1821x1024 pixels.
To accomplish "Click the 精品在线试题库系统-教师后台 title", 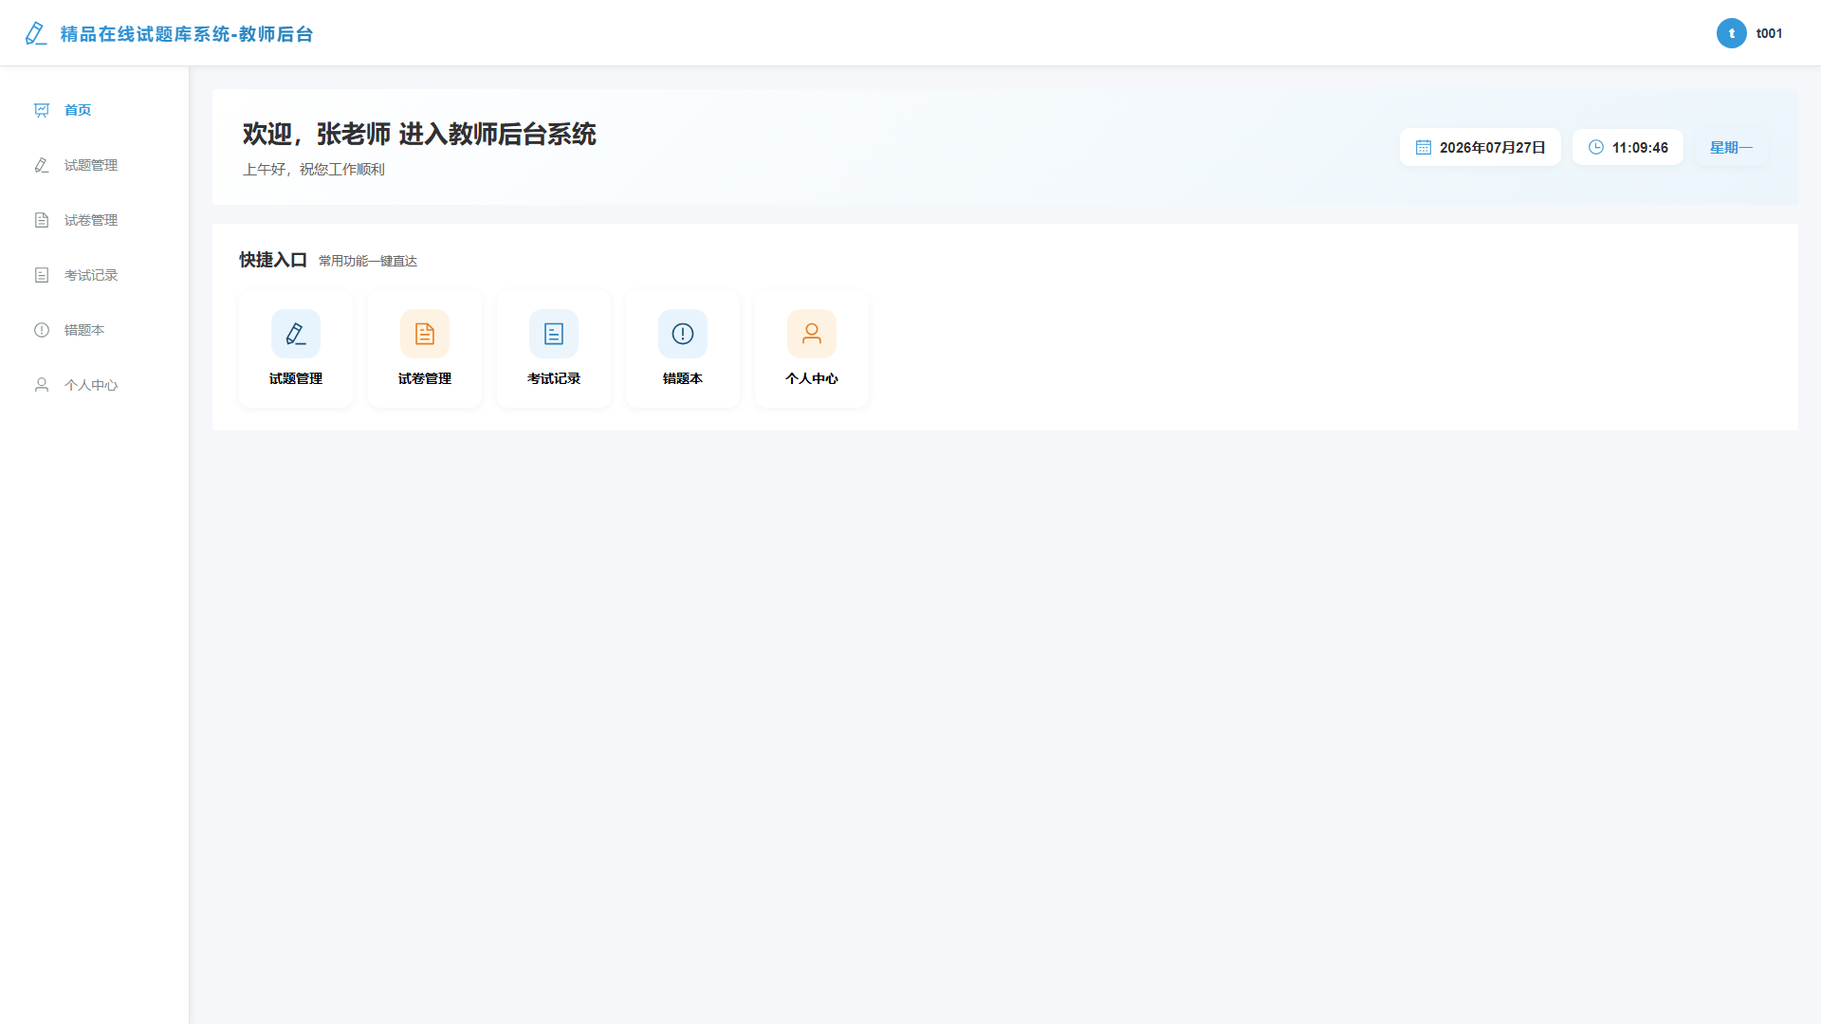I will (x=187, y=34).
